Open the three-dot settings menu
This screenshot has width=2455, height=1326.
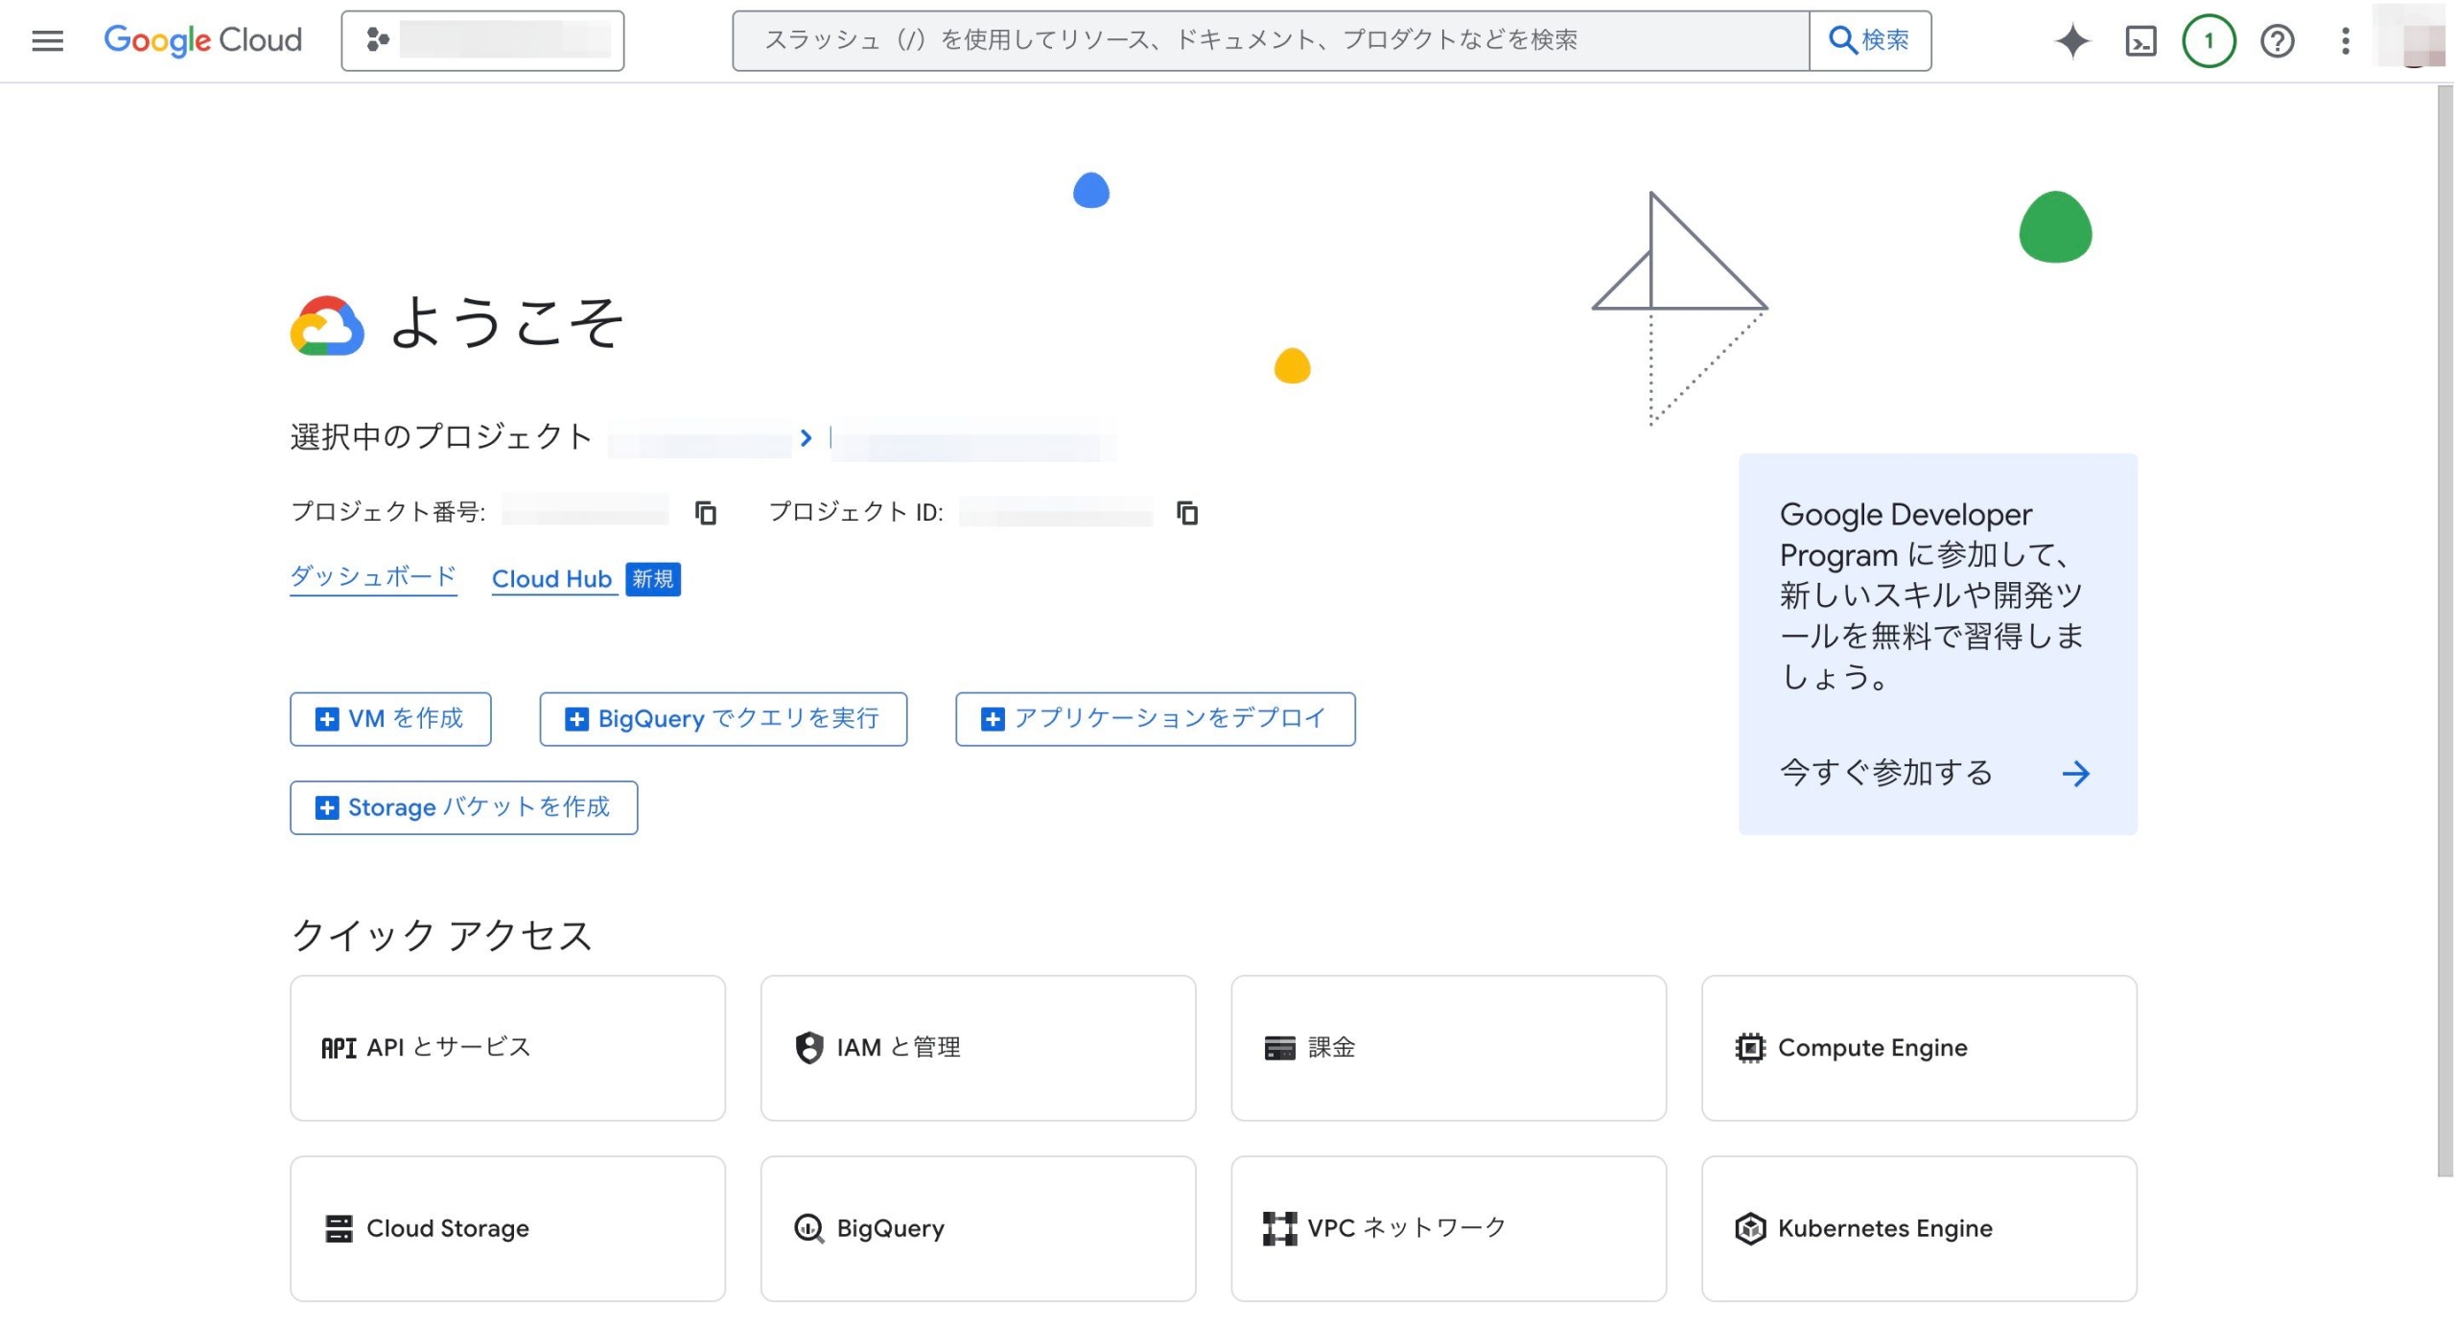coord(2345,40)
